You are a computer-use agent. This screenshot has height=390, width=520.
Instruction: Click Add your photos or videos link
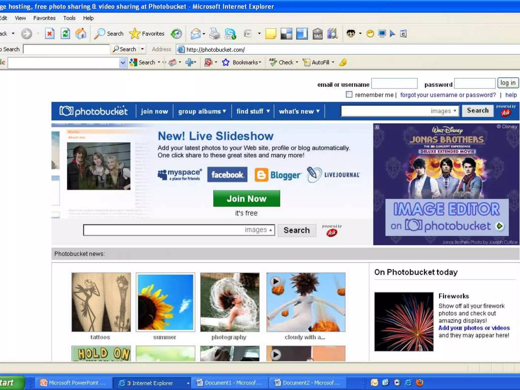point(474,328)
